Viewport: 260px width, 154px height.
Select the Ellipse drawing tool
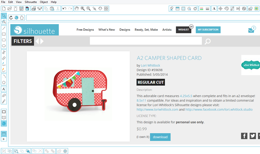coord(4,46)
